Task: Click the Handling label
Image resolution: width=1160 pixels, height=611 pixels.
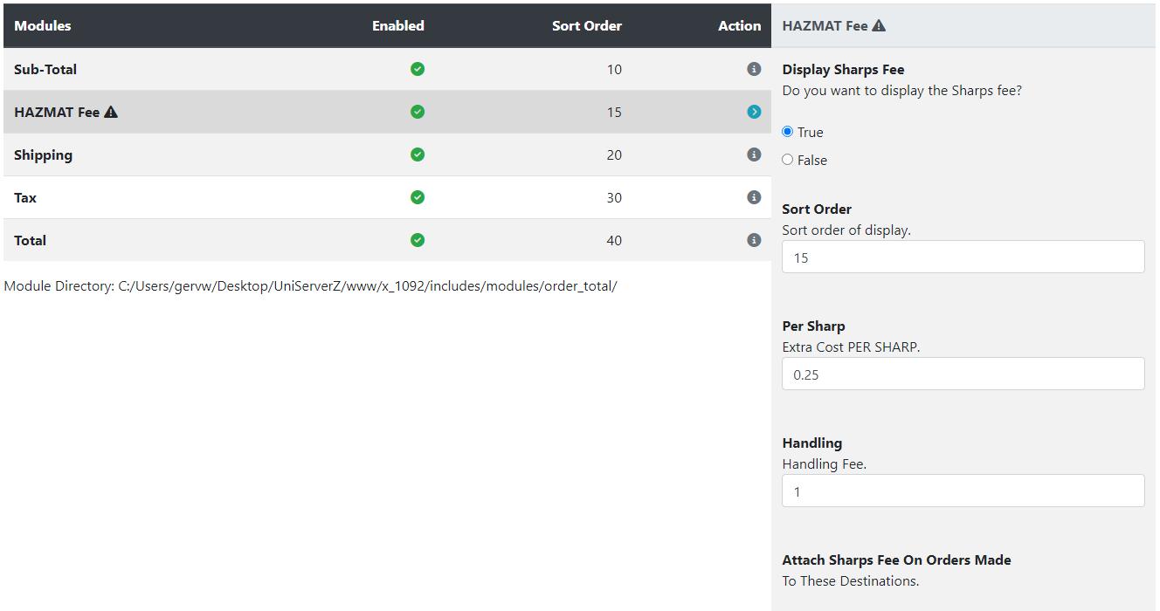Action: click(812, 443)
